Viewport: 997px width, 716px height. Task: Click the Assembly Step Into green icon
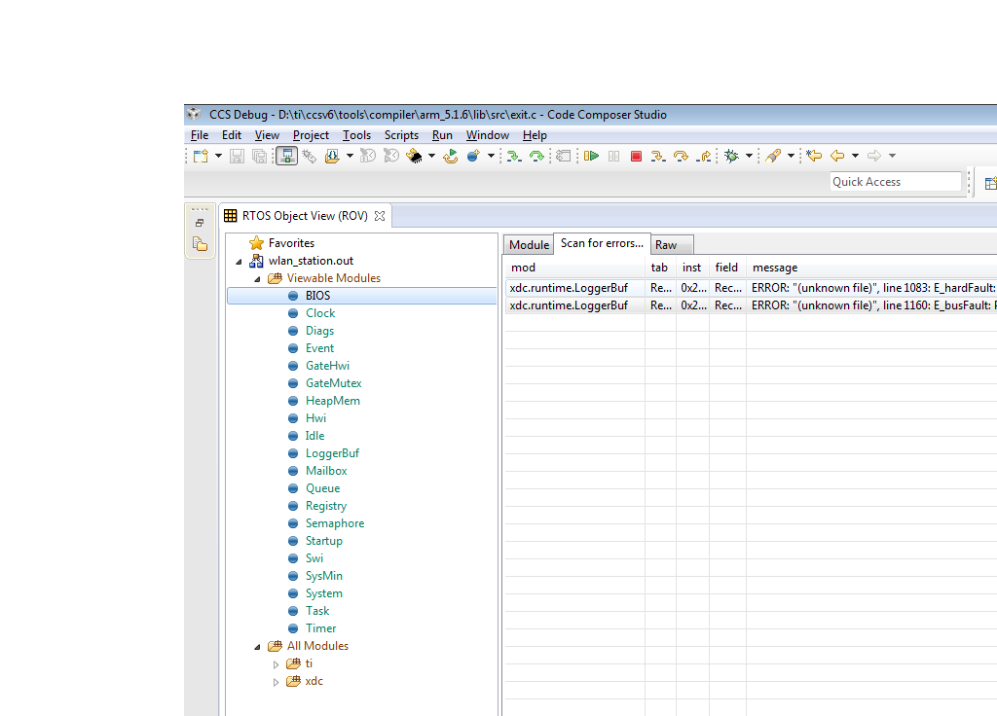pos(514,156)
